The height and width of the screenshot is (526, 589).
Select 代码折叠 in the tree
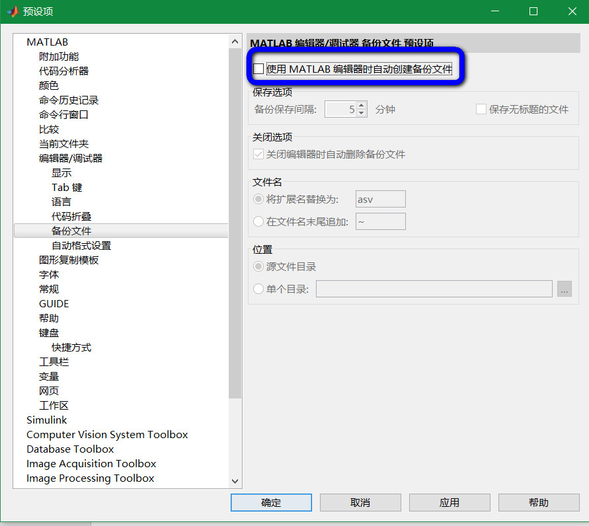tap(71, 216)
